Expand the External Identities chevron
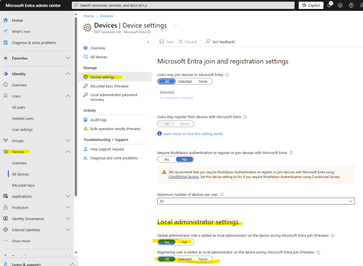This screenshot has width=363, height=266. [68, 230]
